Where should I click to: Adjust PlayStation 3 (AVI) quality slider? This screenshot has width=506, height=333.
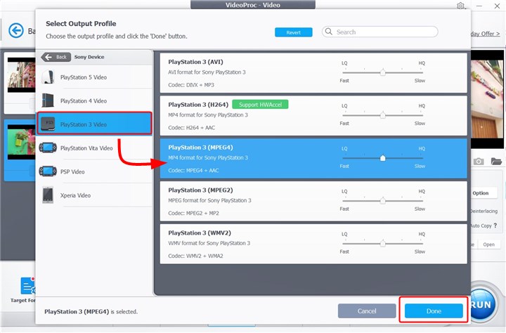coord(383,72)
